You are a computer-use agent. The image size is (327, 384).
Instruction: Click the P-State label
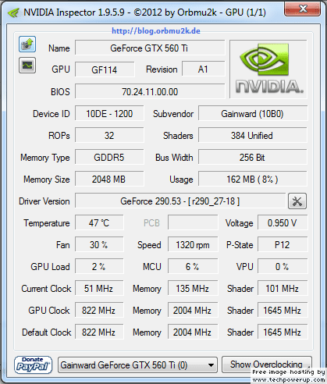click(x=240, y=245)
